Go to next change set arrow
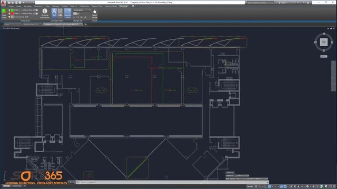 pos(85,17)
